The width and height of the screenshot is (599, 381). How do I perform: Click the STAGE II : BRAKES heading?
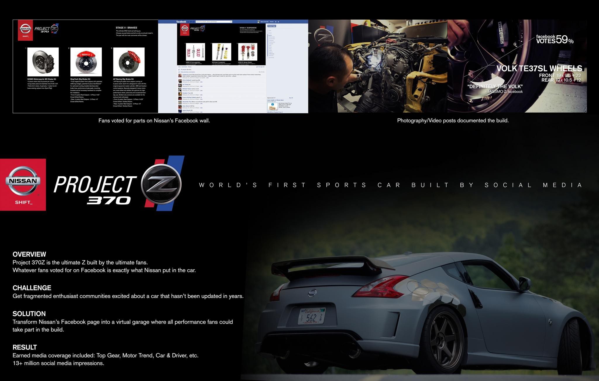[x=126, y=28]
